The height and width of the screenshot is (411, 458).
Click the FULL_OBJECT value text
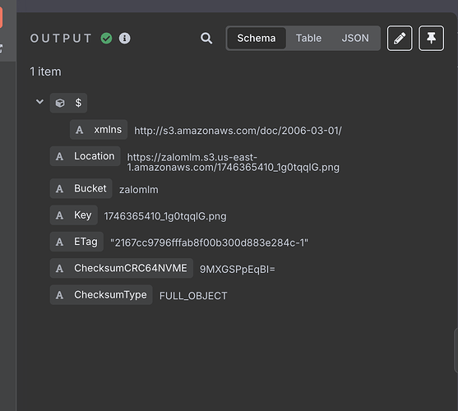click(x=193, y=296)
